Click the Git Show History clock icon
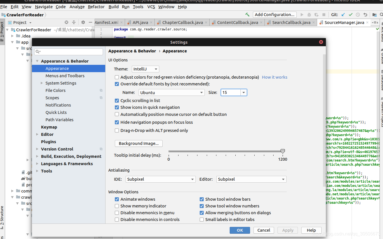 click(358, 15)
